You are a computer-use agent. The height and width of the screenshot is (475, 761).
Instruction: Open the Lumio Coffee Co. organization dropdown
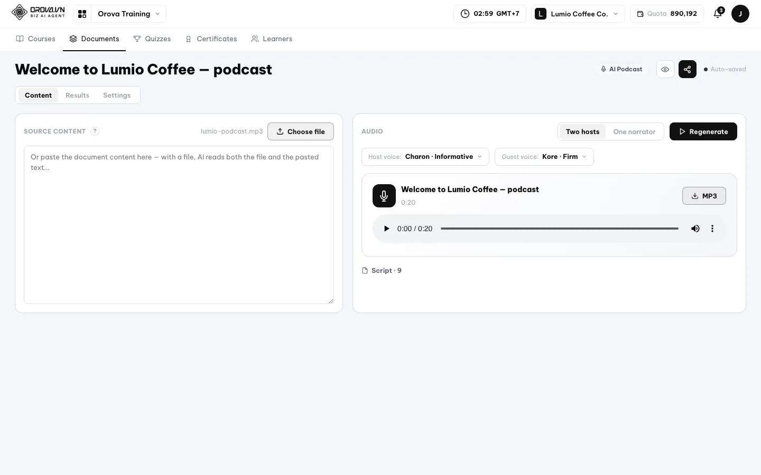coord(578,14)
